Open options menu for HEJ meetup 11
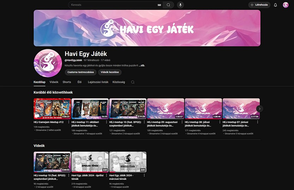The image size is (294, 190). coord(106,122)
